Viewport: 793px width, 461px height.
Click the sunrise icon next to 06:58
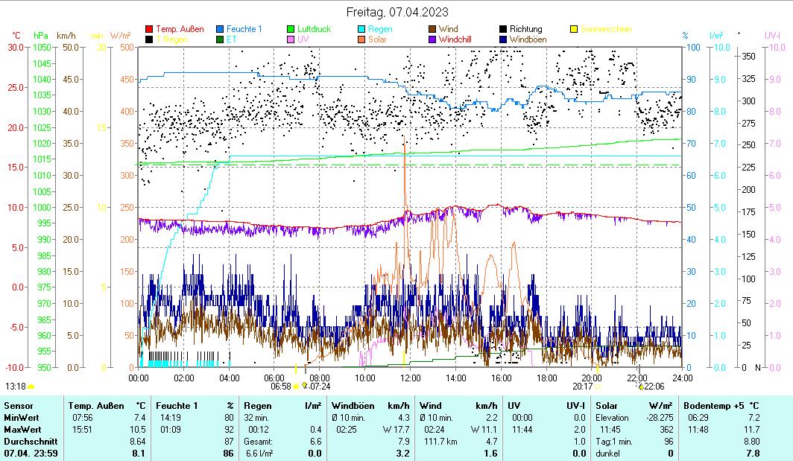click(x=296, y=387)
